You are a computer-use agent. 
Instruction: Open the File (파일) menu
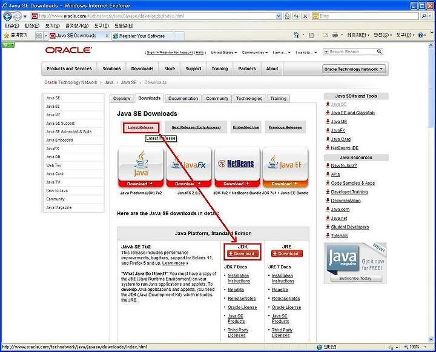[x=12, y=26]
